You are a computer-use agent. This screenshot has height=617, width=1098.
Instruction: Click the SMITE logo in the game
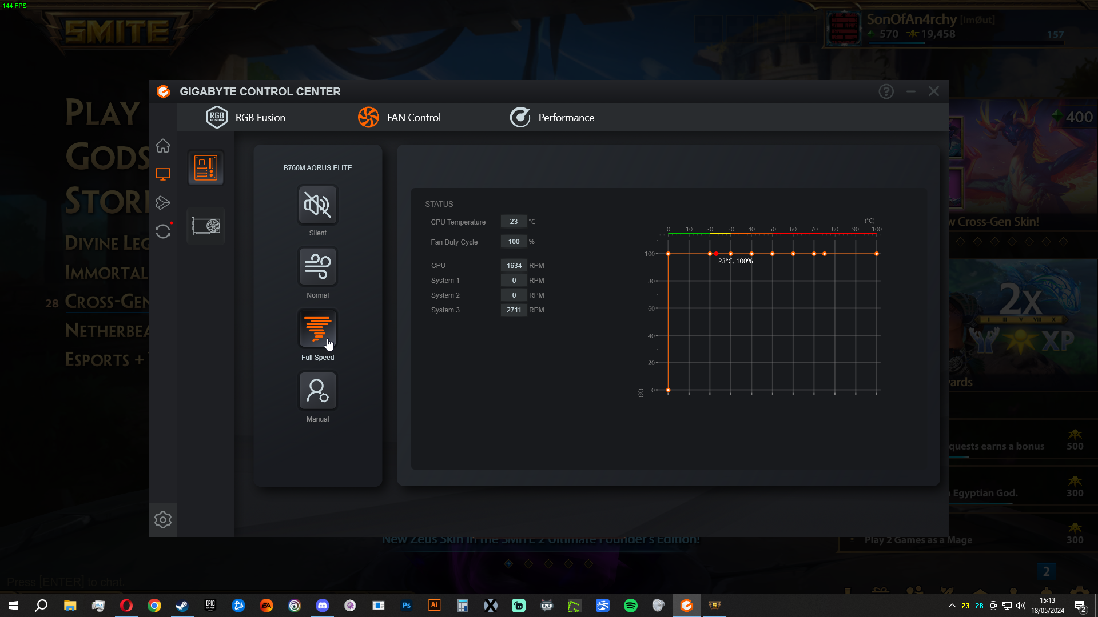click(x=117, y=30)
